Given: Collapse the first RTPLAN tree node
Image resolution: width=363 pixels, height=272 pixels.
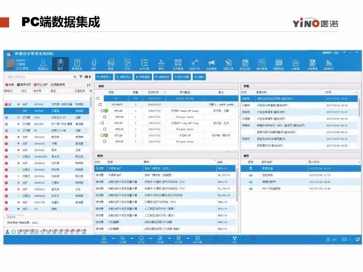Looking at the screenshot, I should tap(99, 110).
